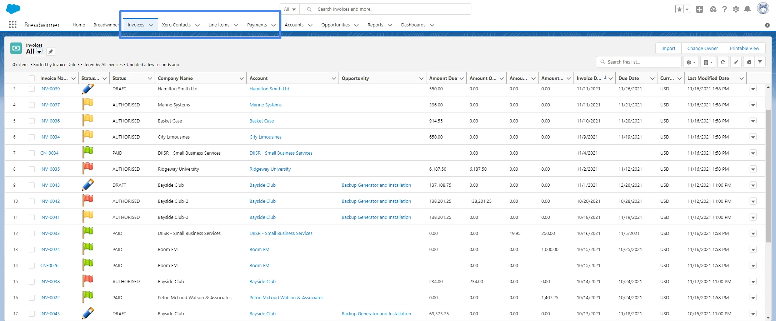This screenshot has height=321, width=776.
Task: Click the Salesforce cloud logo
Action: pyautogui.click(x=13, y=9)
